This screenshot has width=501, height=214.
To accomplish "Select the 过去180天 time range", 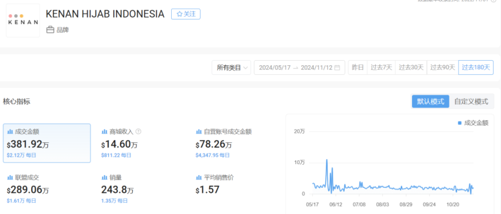I will (x=476, y=68).
